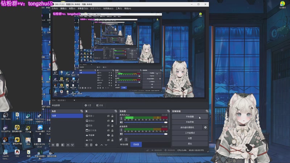Move scene up with the arrow icon
Screen dimensions: 290x163
coord(68,145)
